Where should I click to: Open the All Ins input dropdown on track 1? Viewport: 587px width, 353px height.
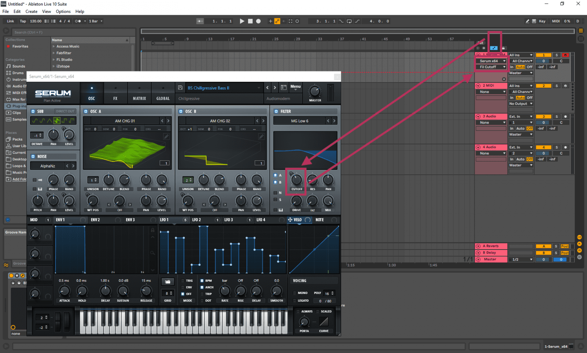521,55
